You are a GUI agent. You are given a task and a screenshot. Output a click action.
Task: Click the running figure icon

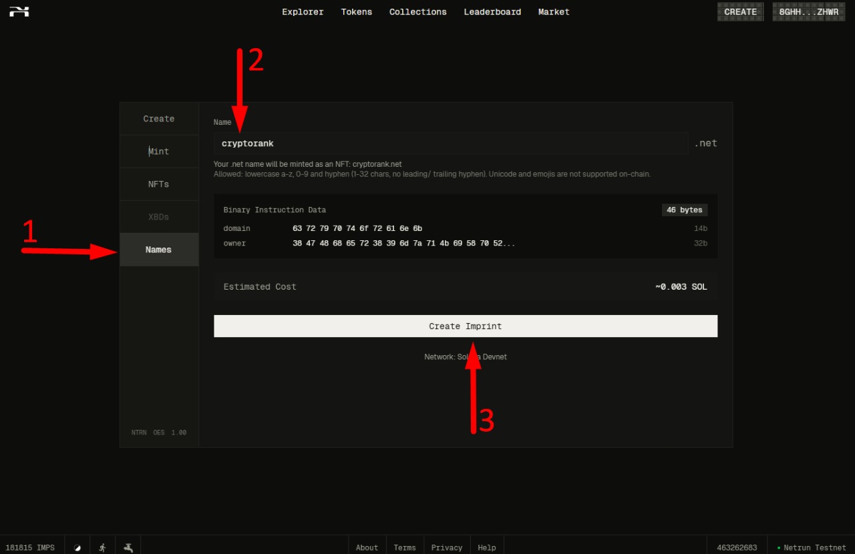pos(102,547)
